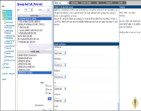Click the page icon beside Yield Analysis
The height and width of the screenshot is (111, 141).
5,22
